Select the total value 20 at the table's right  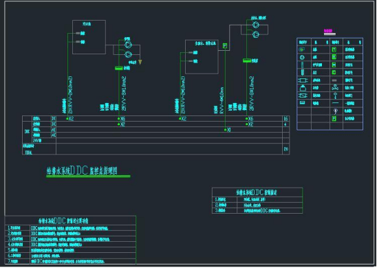pyautogui.click(x=286, y=149)
